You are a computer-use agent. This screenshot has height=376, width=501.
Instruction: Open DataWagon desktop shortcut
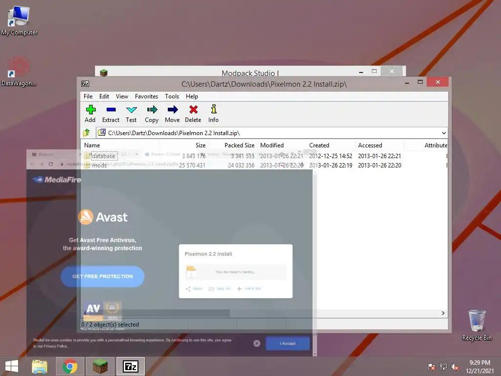point(19,71)
